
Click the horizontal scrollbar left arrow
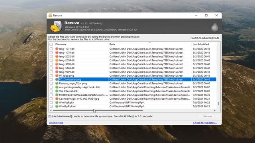(x=51, y=110)
